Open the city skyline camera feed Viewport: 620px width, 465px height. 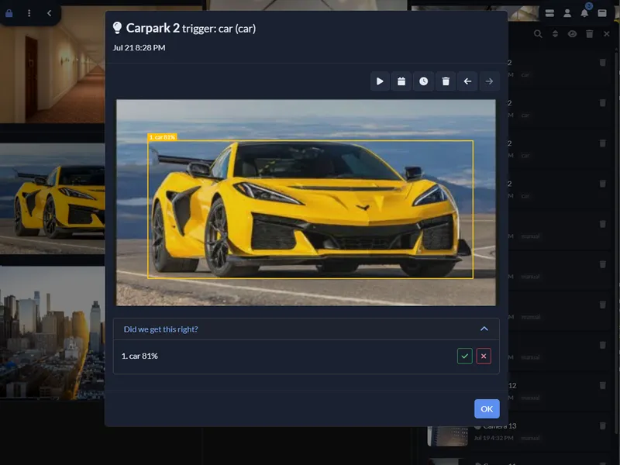pyautogui.click(x=52, y=333)
